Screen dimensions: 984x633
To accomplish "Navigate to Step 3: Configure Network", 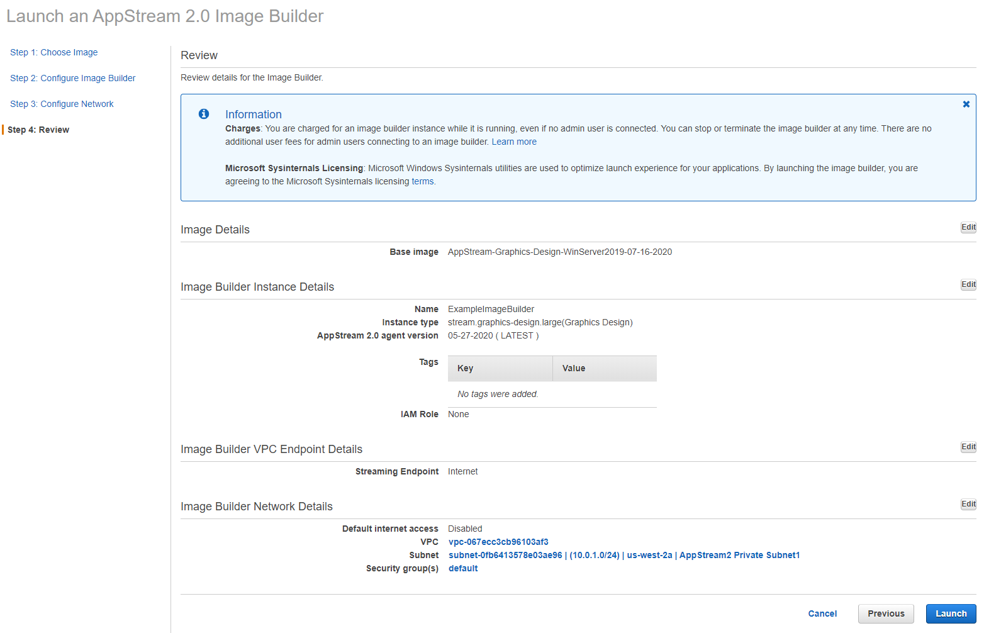I will click(x=62, y=104).
